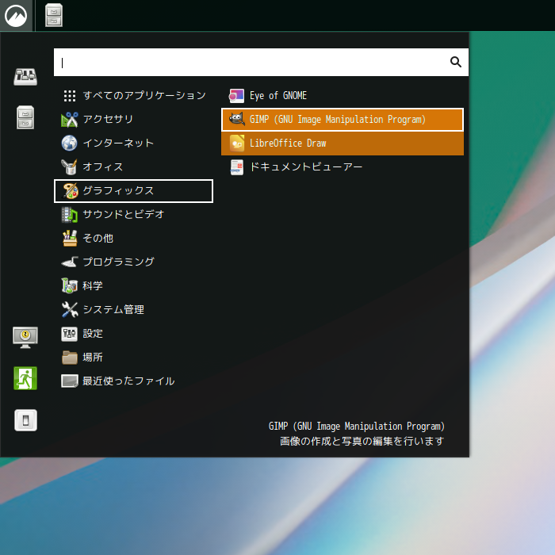Select サウンドとビデオ category

(133, 215)
